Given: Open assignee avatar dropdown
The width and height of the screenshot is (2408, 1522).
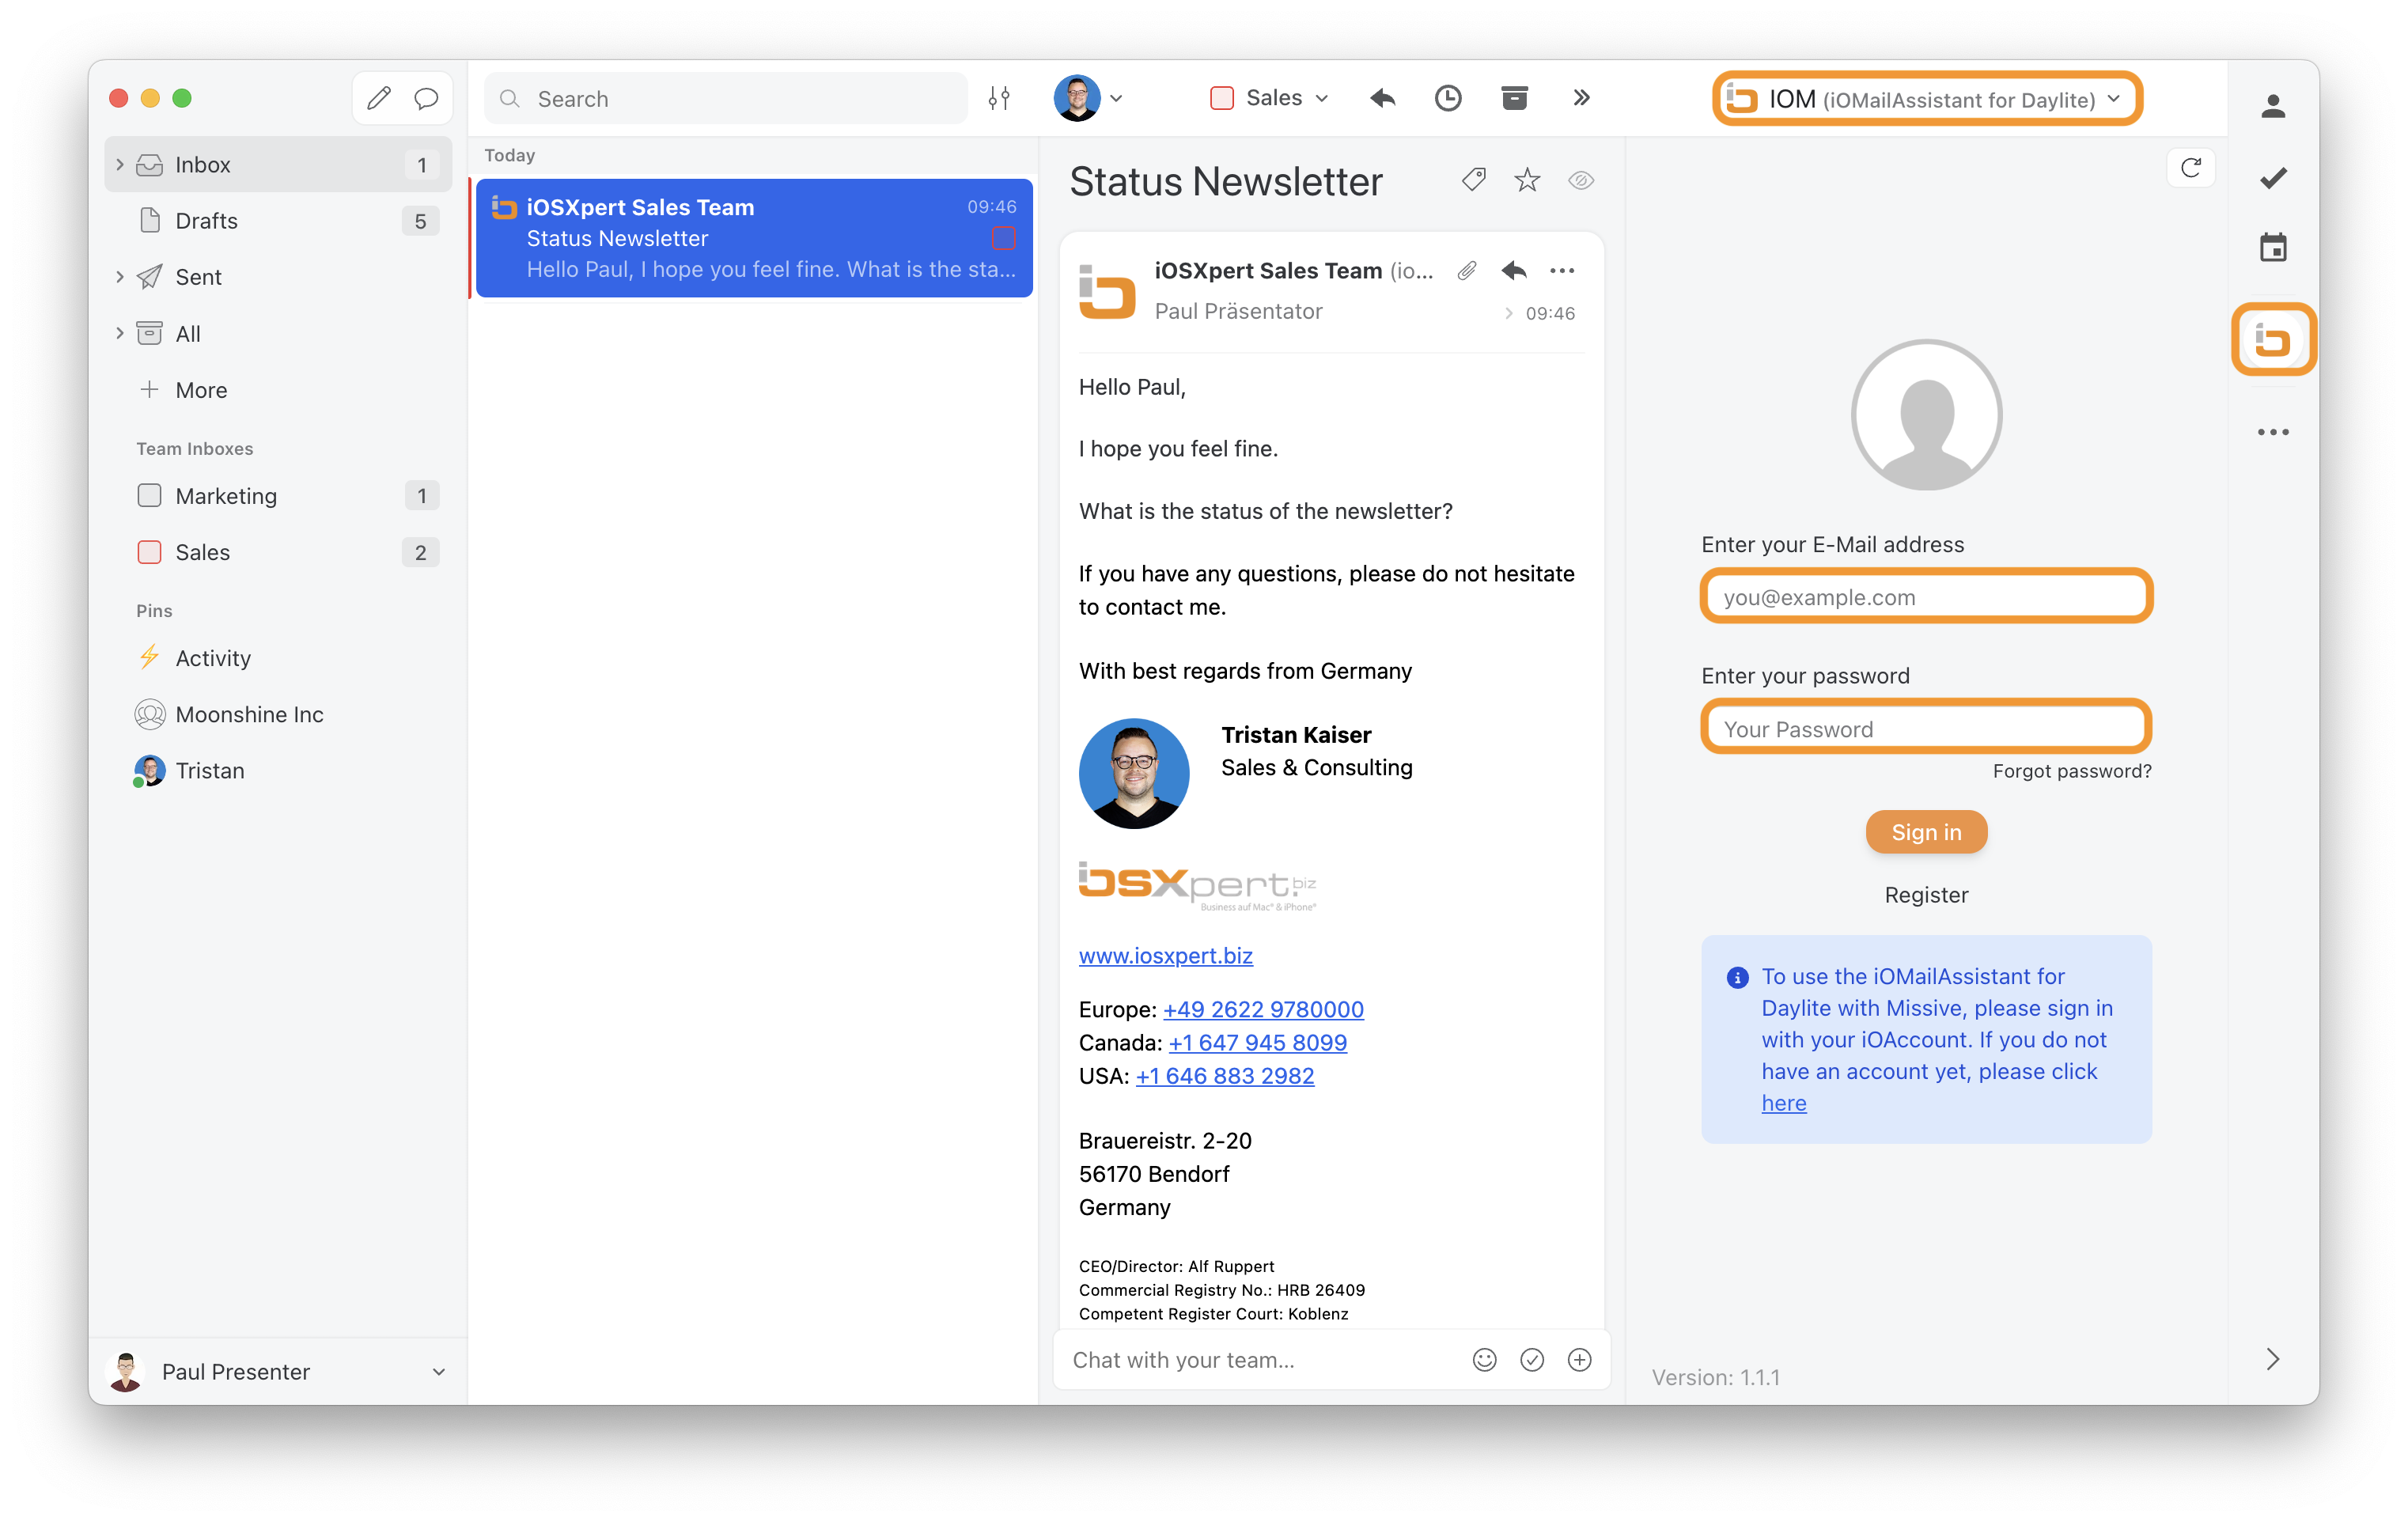Looking at the screenshot, I should click(x=1088, y=98).
